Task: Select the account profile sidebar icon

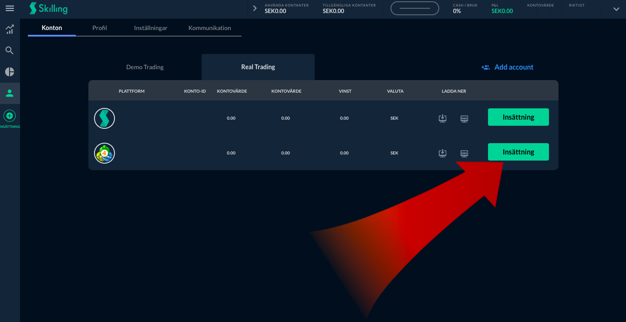Action: click(10, 93)
